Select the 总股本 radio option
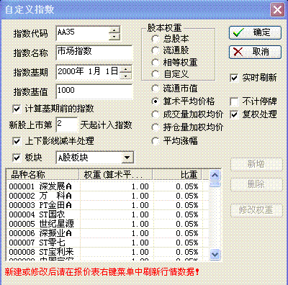The width and height of the screenshot is (288, 285). 171,39
